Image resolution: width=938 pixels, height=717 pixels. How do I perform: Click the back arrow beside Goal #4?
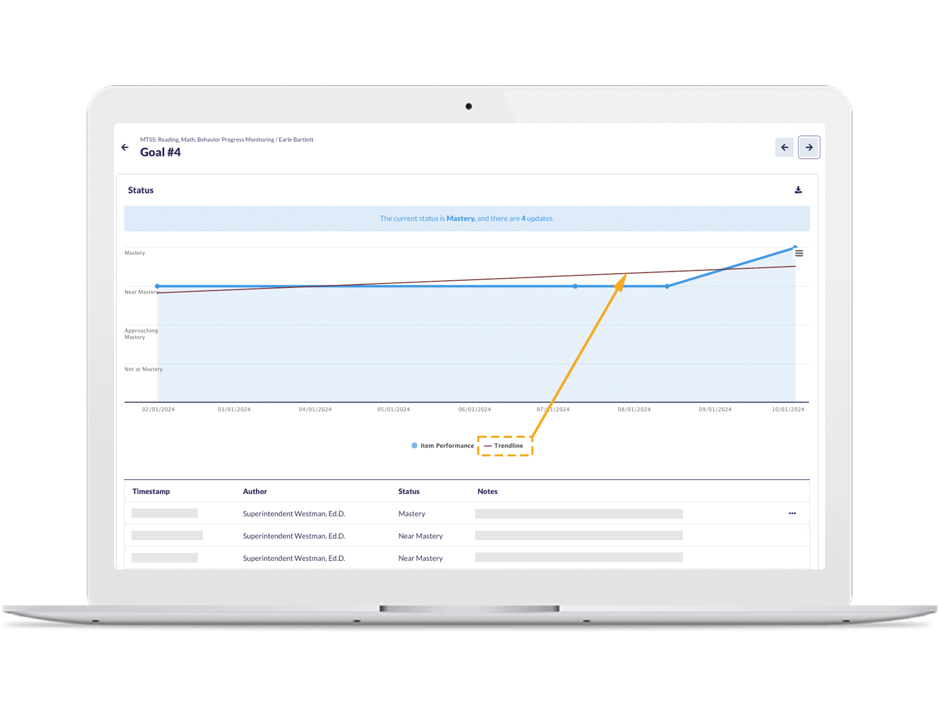tap(125, 148)
